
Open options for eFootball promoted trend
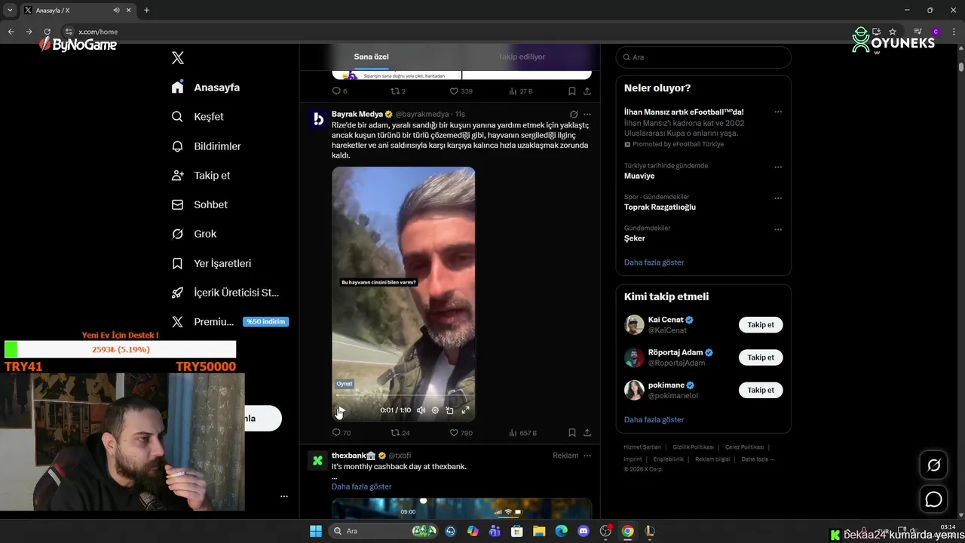coord(778,112)
